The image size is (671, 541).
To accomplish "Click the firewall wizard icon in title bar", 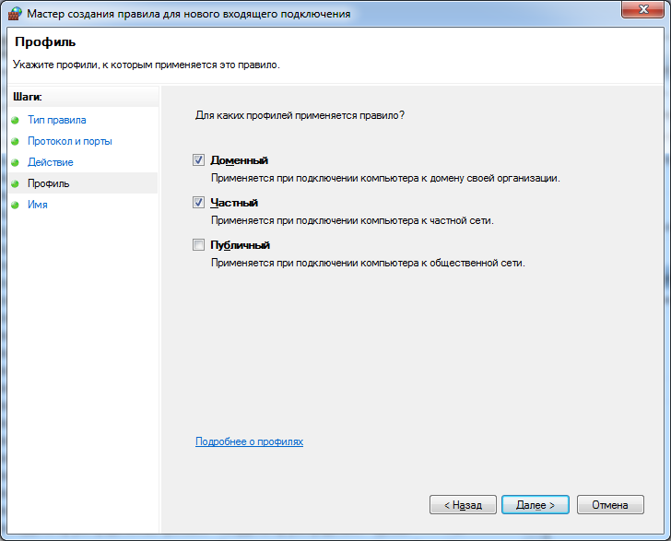I will click(15, 13).
